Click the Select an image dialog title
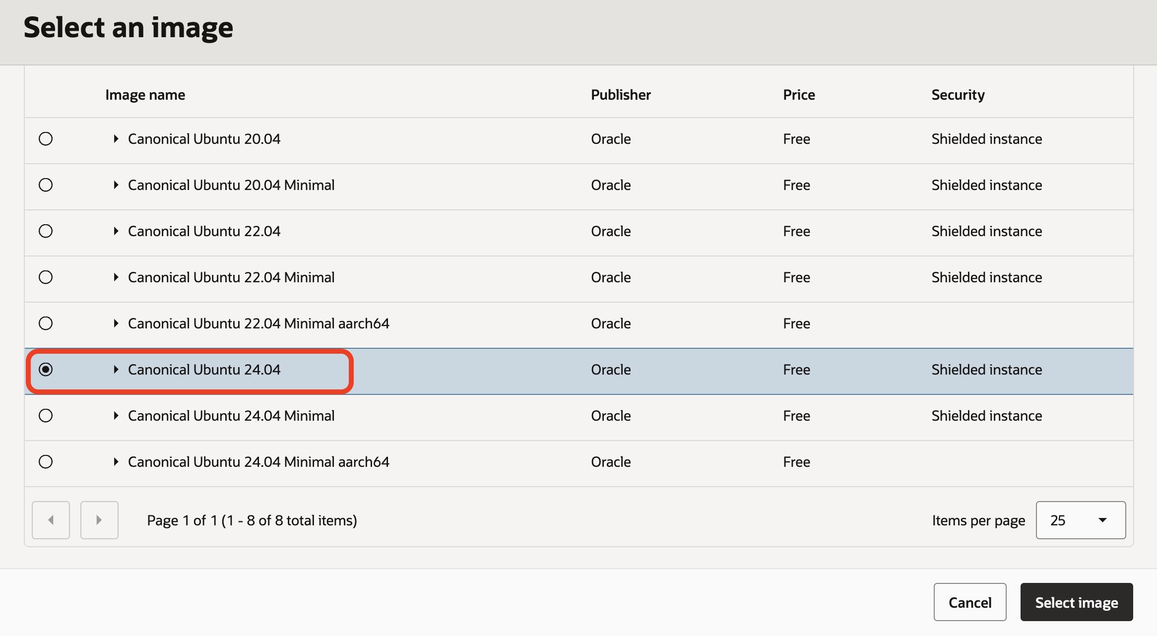 (128, 28)
